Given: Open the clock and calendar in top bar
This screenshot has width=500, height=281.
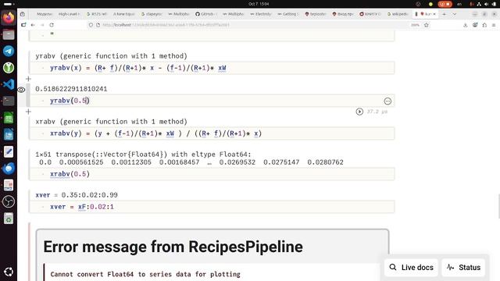Looking at the screenshot, I should coord(259,4).
